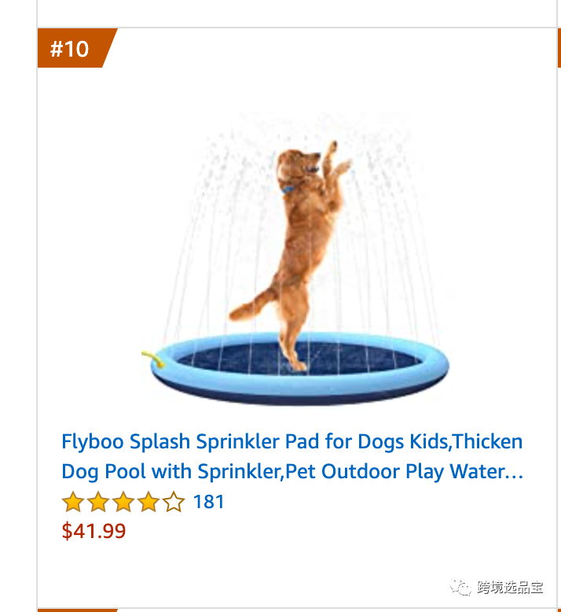Viewport: 561px width, 612px height.
Task: Click the fourth gold rating star
Action: (x=148, y=502)
